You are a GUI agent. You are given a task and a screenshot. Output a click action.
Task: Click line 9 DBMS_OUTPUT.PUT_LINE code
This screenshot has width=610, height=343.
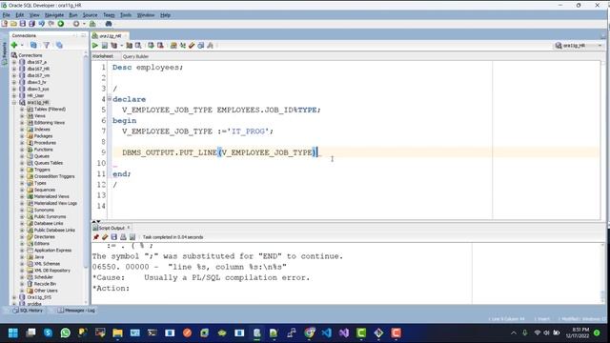[220, 152]
